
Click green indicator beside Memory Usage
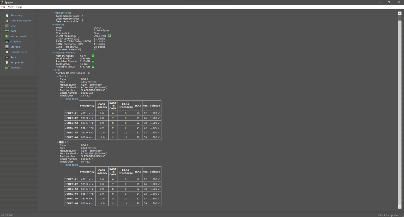(x=93, y=56)
